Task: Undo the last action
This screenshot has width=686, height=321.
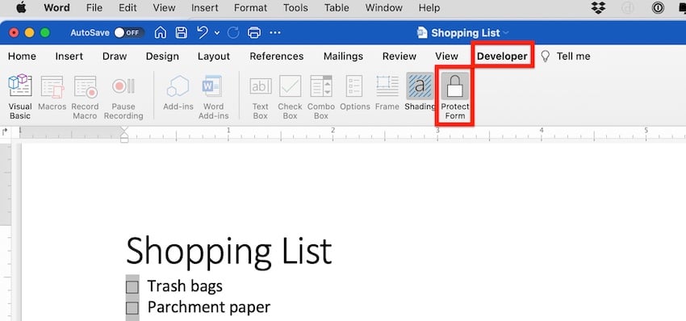Action: pos(203,32)
